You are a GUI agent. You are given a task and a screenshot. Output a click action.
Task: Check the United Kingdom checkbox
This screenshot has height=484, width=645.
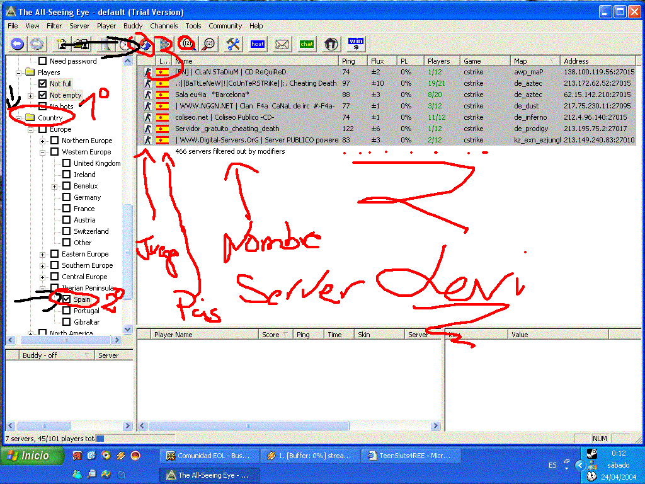(66, 163)
